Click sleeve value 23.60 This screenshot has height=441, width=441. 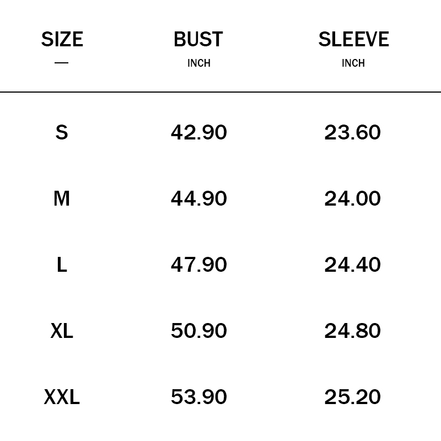[353, 132]
